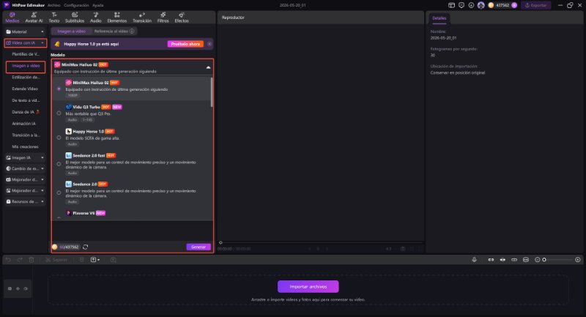Switch to the Referencia al video tab

point(114,31)
